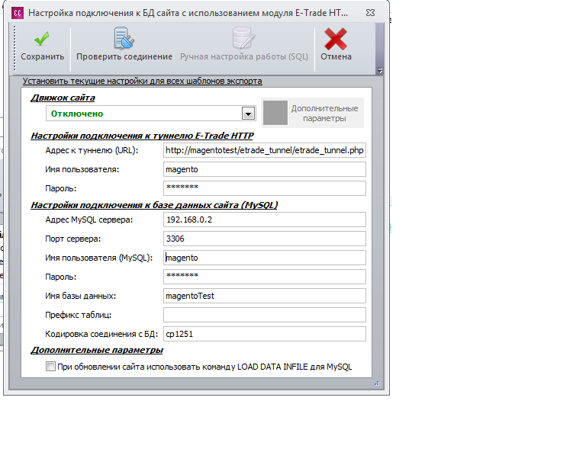
Task: Close the connection settings dialog
Action: tap(370, 13)
